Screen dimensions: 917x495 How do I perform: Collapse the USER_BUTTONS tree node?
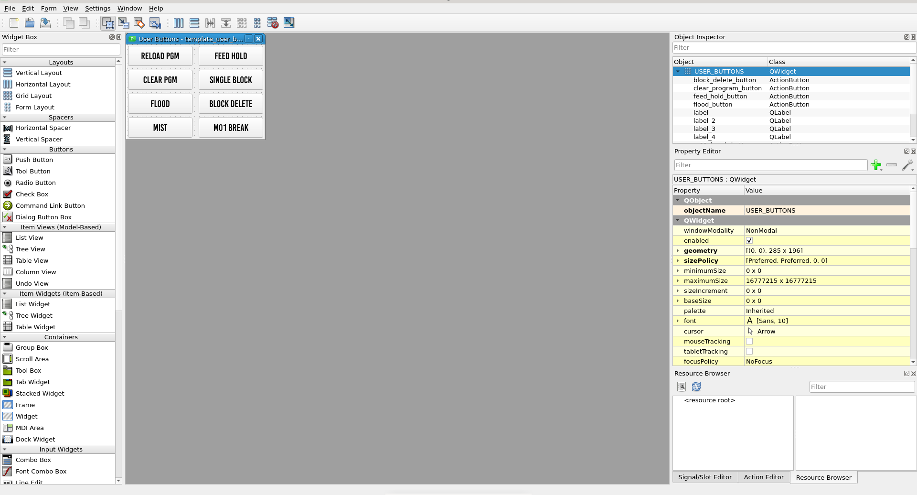[678, 72]
